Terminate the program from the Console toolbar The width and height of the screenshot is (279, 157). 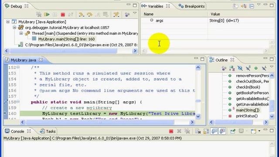pyautogui.click(x=171, y=131)
